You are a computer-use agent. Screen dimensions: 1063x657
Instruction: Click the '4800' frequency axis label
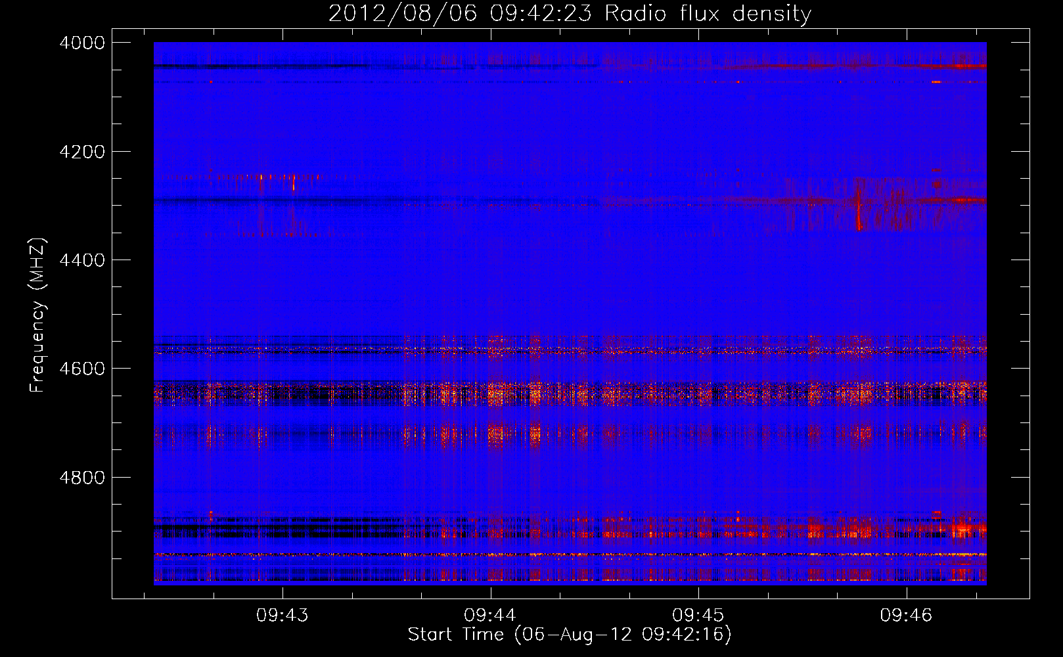[x=82, y=478]
